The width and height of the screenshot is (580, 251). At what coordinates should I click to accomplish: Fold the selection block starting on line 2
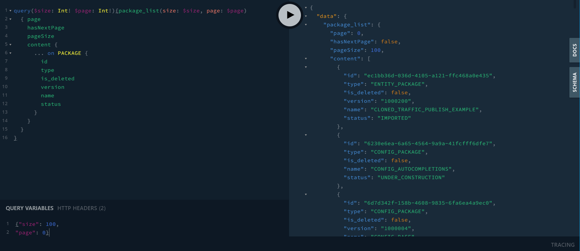coord(11,19)
